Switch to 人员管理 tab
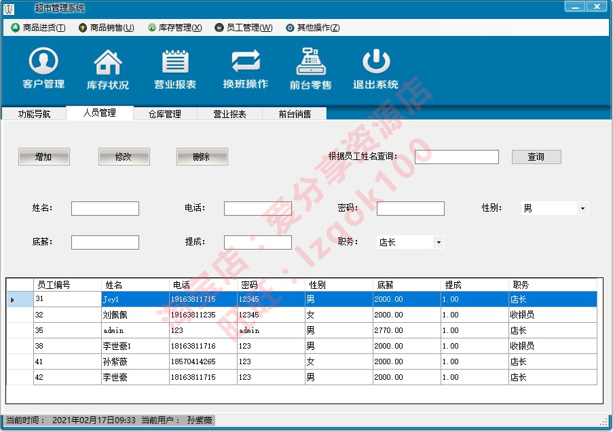The height and width of the screenshot is (432, 613). (100, 113)
